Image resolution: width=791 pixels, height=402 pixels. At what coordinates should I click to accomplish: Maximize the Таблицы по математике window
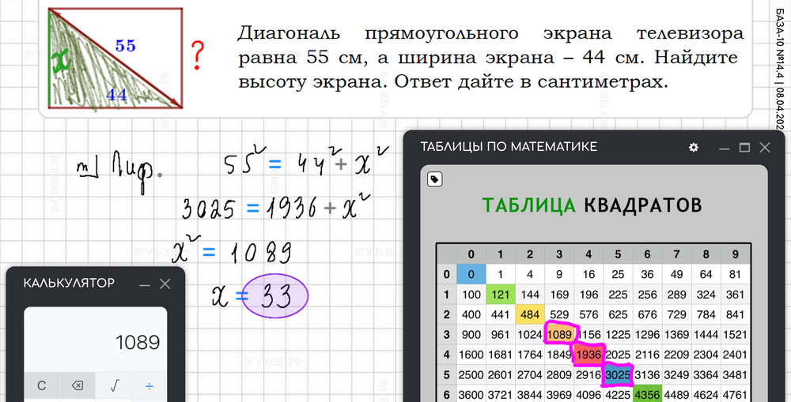click(x=744, y=148)
